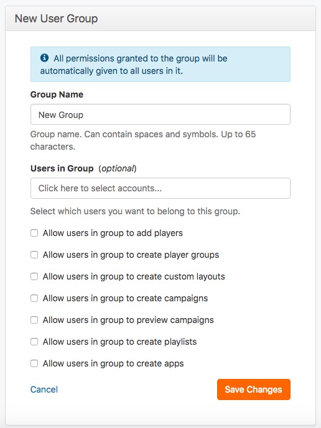Viewport: 321px width, 428px height.
Task: Click the orange Save Changes button
Action: (x=253, y=389)
